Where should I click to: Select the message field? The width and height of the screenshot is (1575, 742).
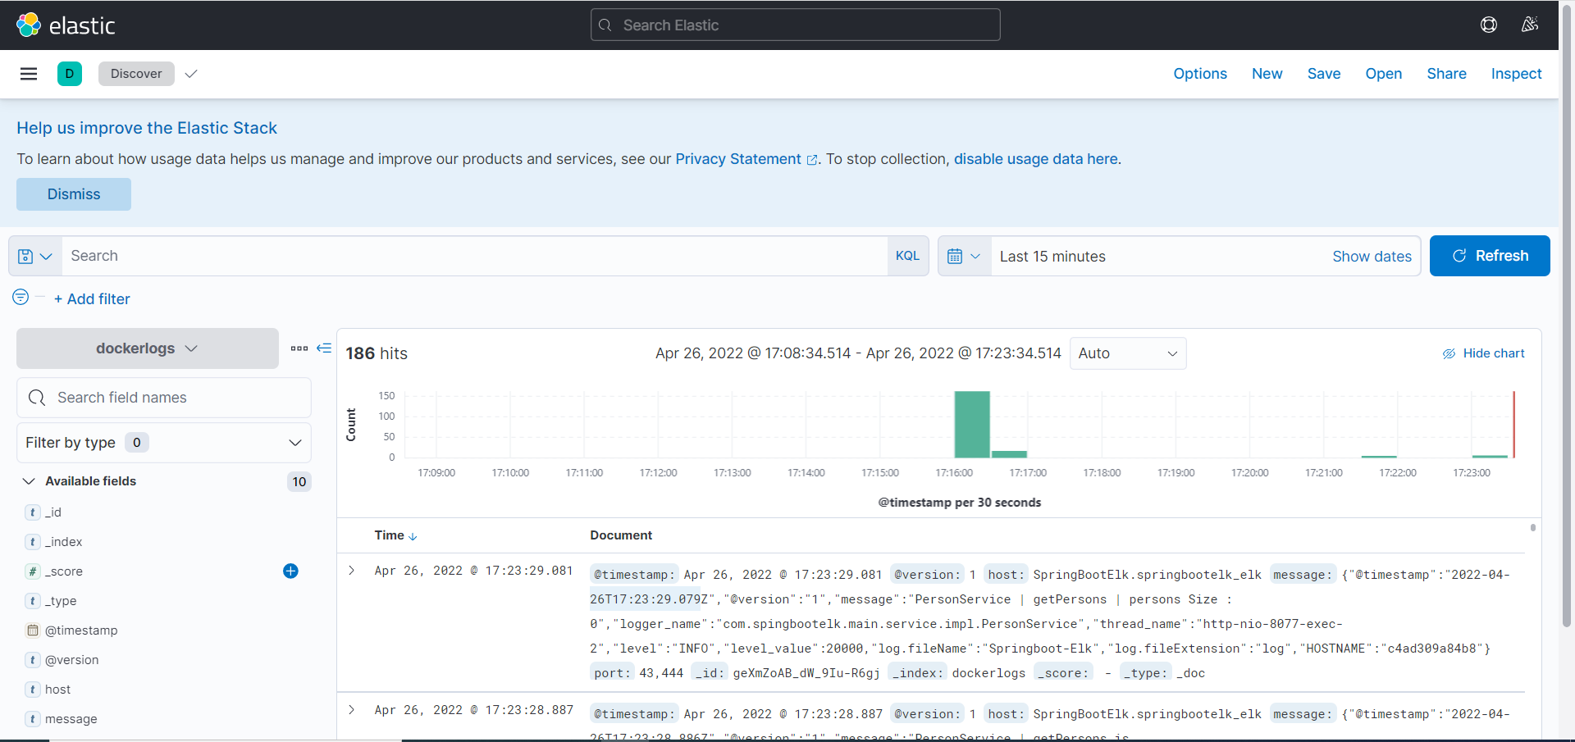[71, 719]
